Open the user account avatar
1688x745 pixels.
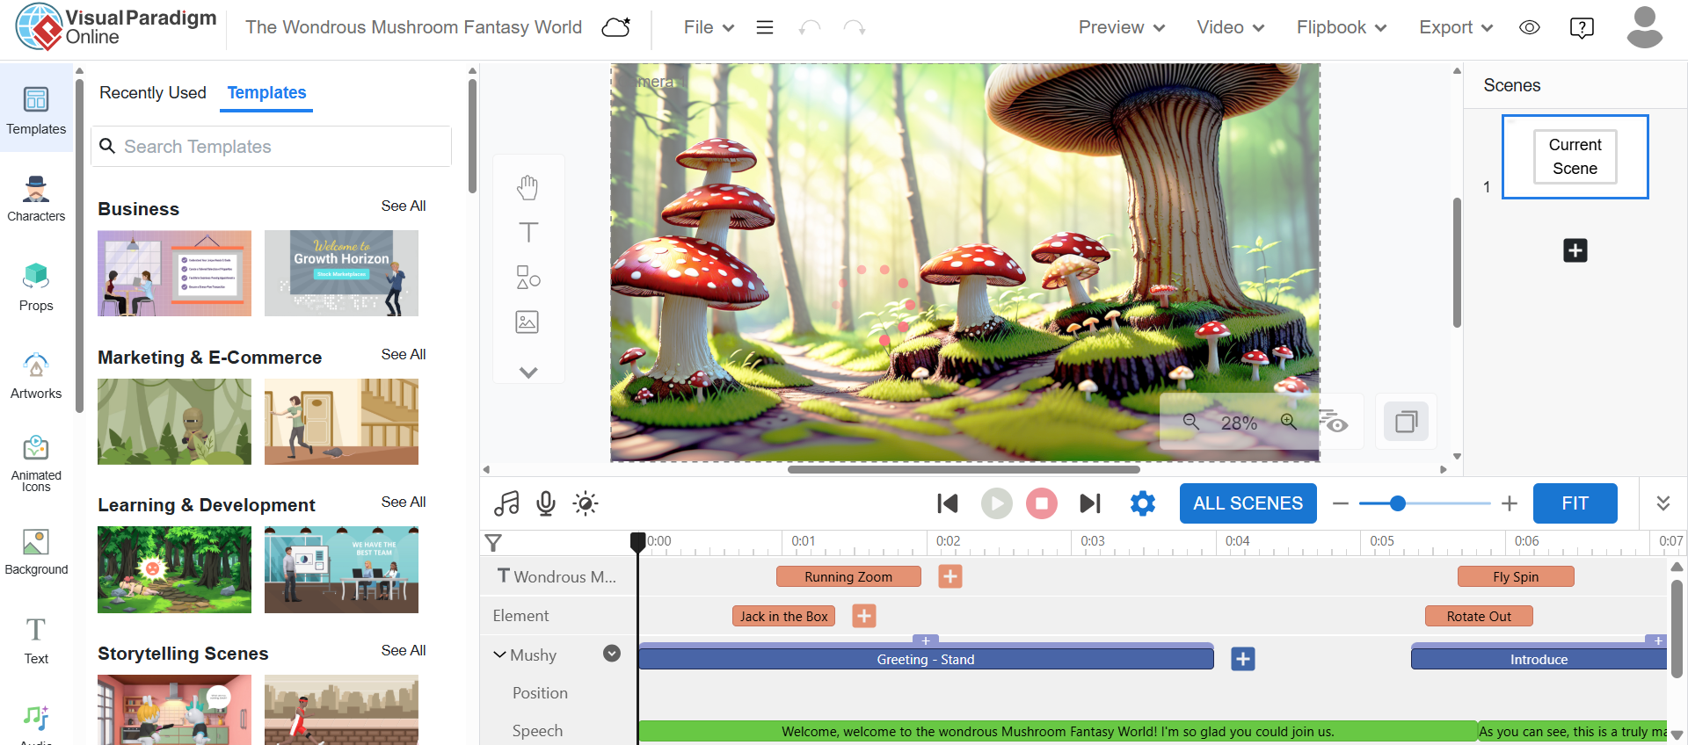point(1644,27)
